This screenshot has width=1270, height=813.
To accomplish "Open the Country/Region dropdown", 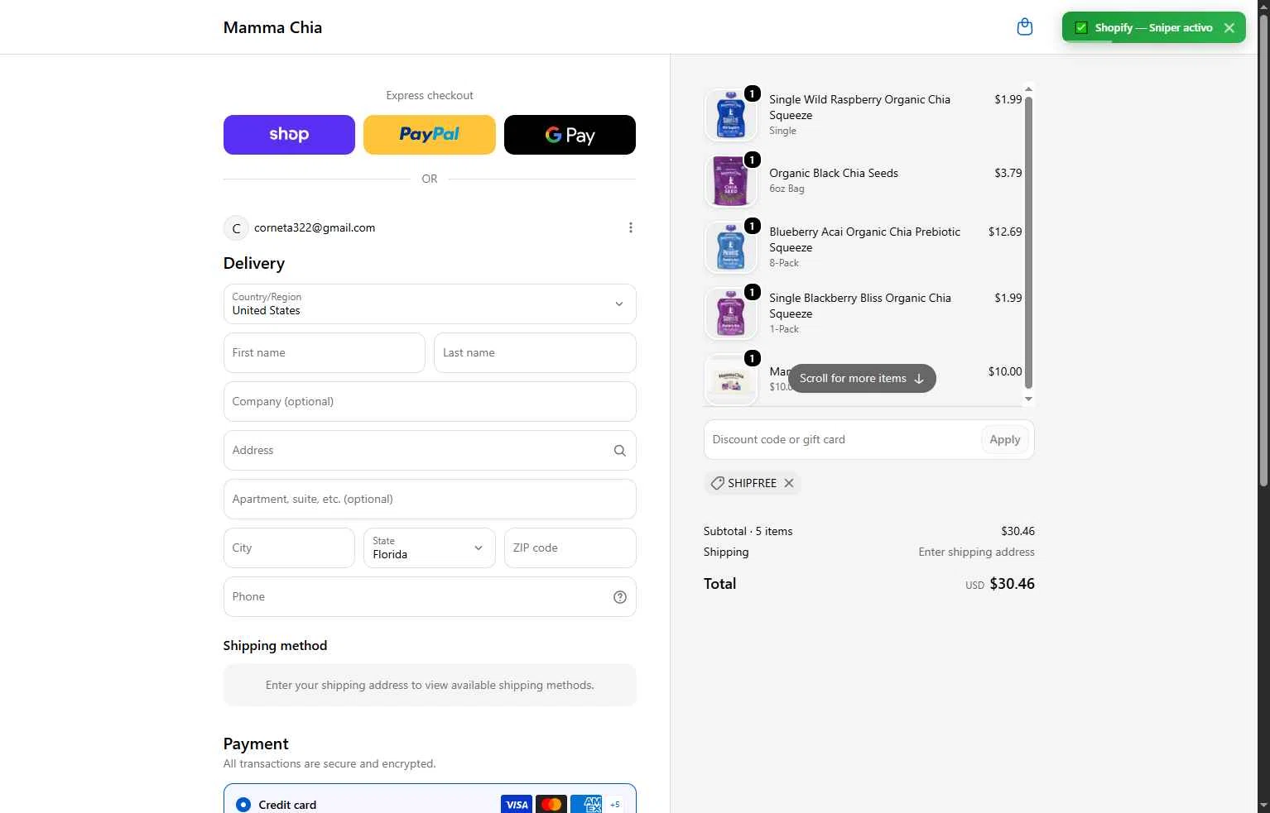I will 430,304.
